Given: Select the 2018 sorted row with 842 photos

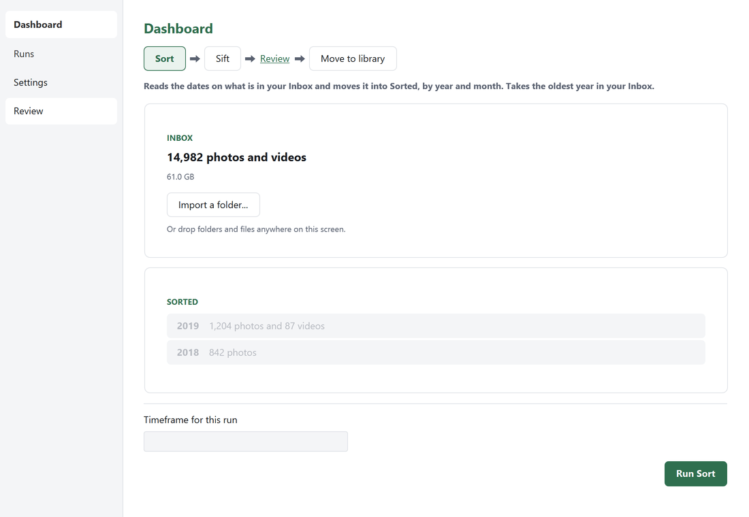Looking at the screenshot, I should point(436,353).
